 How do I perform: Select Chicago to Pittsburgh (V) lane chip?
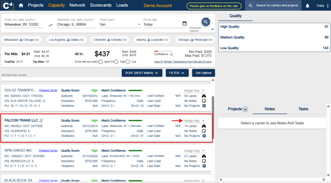[195, 40]
